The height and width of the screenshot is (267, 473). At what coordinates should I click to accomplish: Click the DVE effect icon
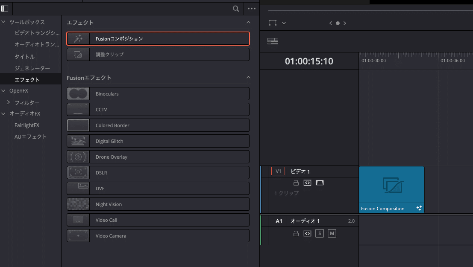pyautogui.click(x=78, y=189)
